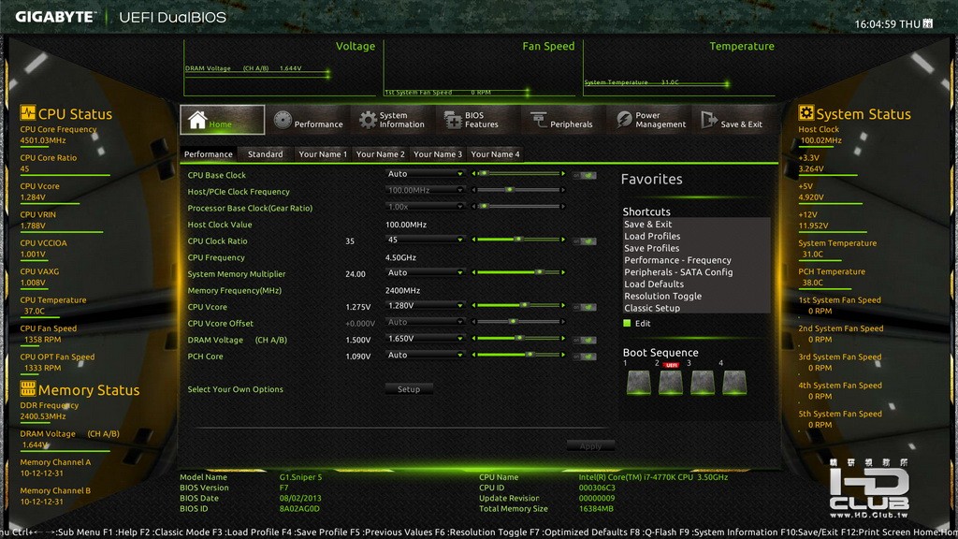Image resolution: width=958 pixels, height=539 pixels.
Task: Click the Peripherals connector icon
Action: (x=538, y=120)
